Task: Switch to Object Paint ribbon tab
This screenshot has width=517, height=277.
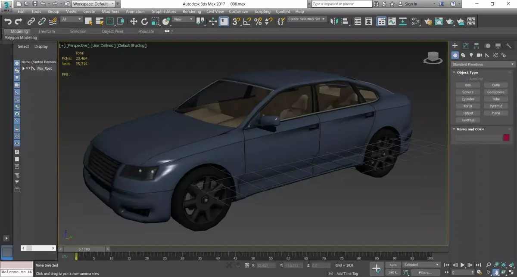Action: (x=112, y=31)
